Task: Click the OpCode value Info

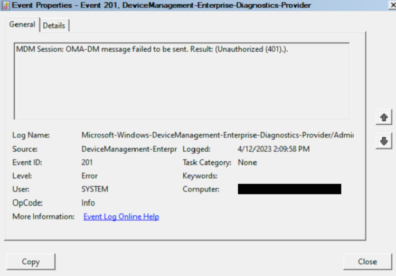Action: coord(88,203)
